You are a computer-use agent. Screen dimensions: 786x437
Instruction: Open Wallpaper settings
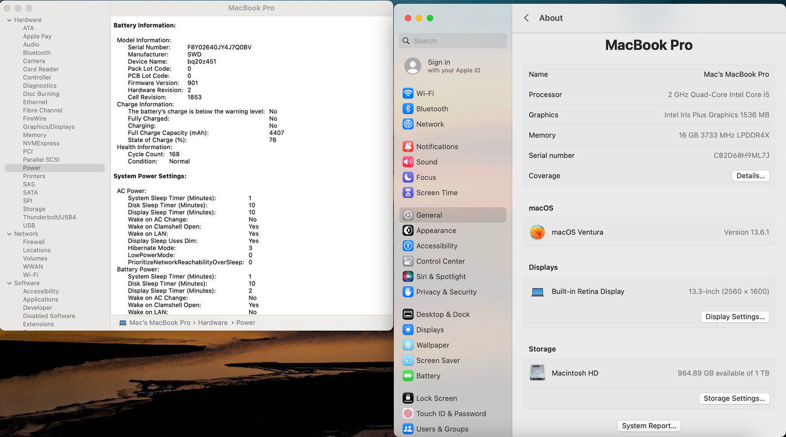(432, 345)
